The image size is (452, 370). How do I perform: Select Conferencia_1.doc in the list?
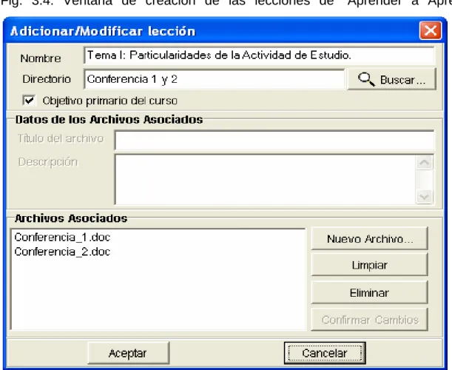pyautogui.click(x=62, y=238)
